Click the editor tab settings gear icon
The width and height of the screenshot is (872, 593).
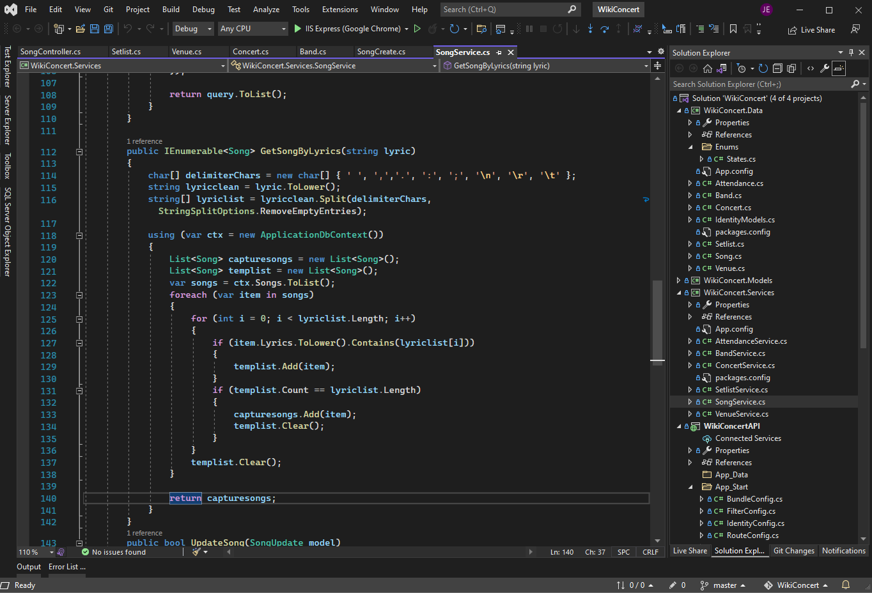(660, 52)
